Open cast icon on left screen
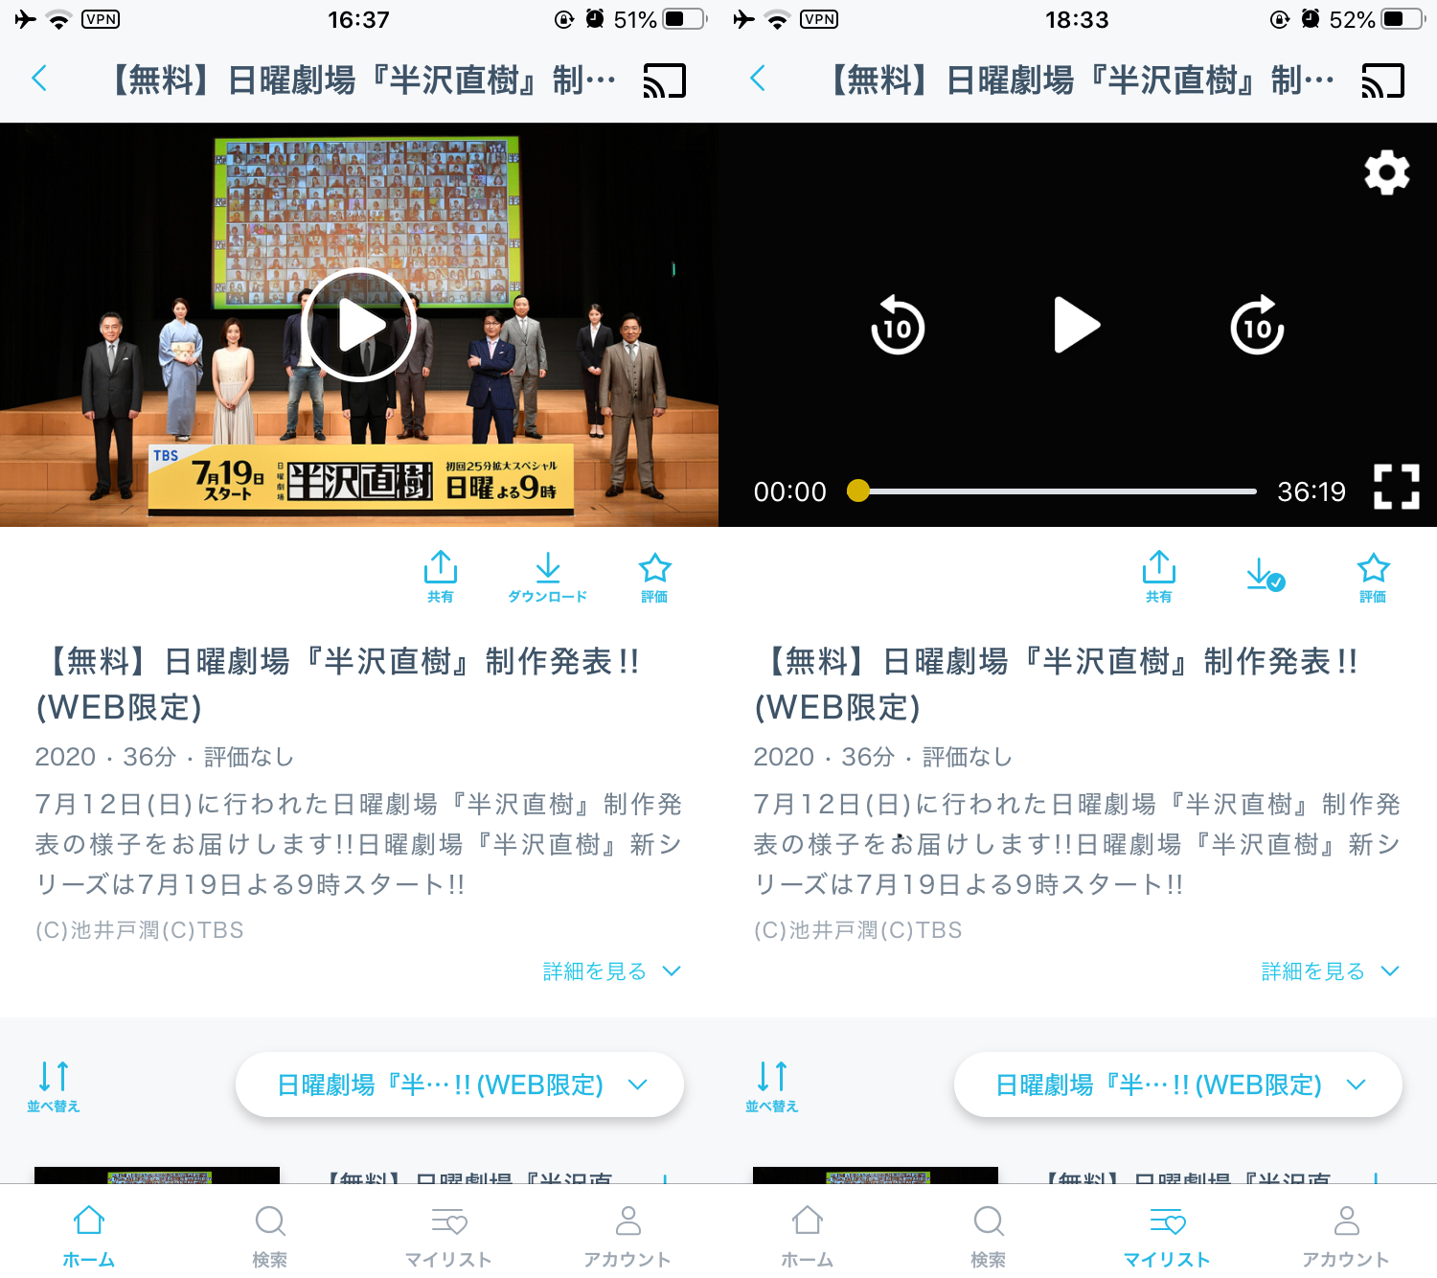This screenshot has width=1437, height=1278. (x=665, y=80)
